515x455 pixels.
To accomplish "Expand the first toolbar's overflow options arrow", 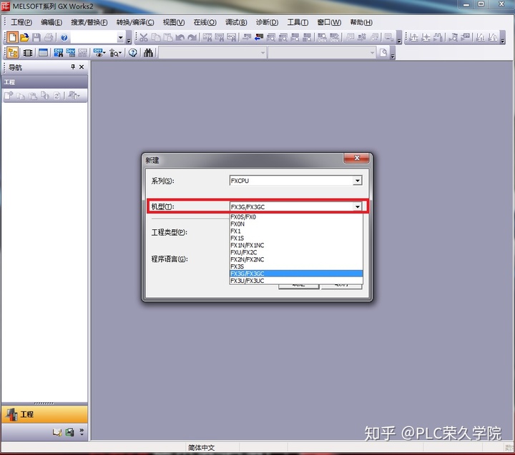I will (x=129, y=41).
